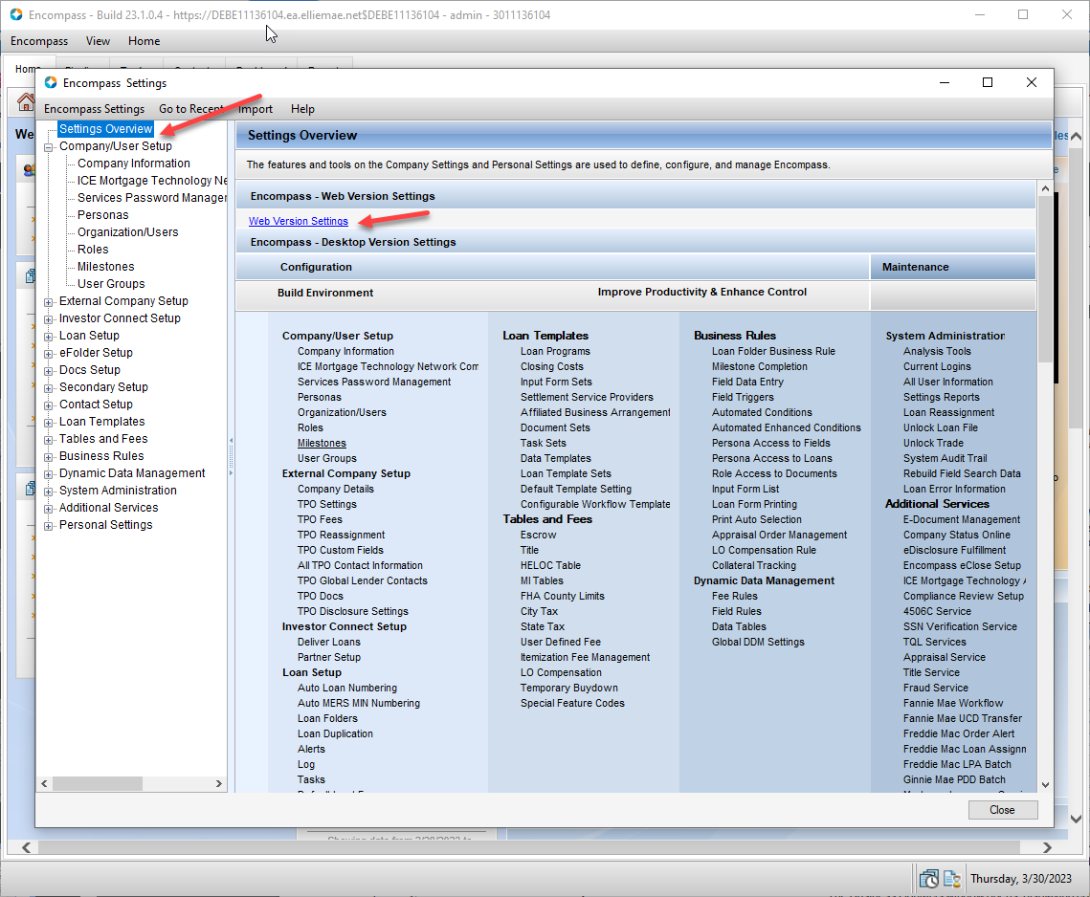
Task: Open System Audit Trail link
Action: coord(945,459)
